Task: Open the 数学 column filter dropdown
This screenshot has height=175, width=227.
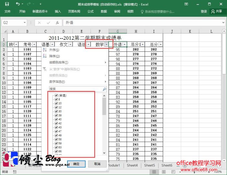Action: pos(106,44)
